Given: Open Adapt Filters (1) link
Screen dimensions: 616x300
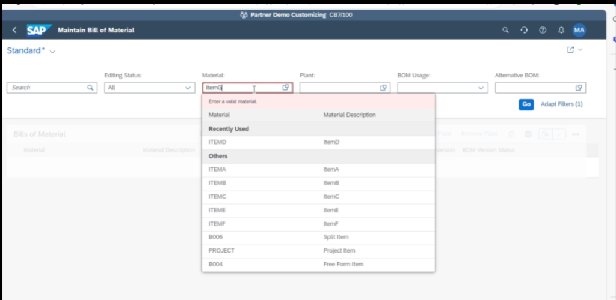Looking at the screenshot, I should click(x=561, y=104).
